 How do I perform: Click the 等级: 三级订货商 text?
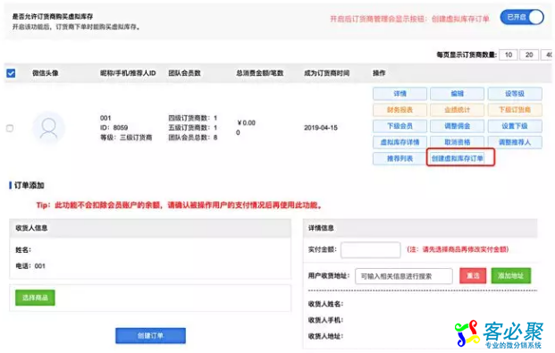pos(126,138)
